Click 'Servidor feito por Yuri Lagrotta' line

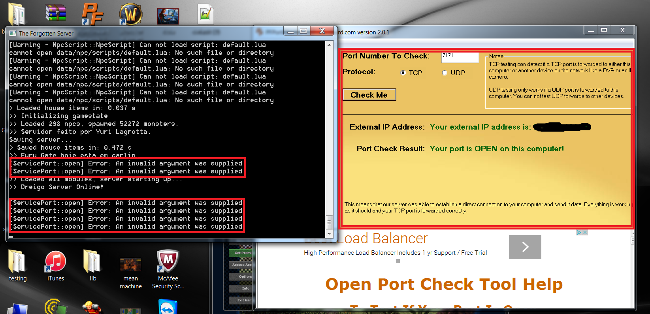(x=80, y=132)
